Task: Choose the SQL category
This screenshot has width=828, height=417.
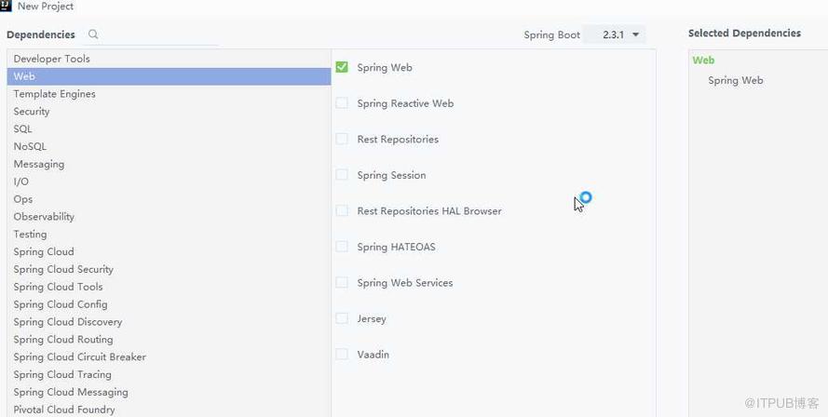Action: coord(169,128)
